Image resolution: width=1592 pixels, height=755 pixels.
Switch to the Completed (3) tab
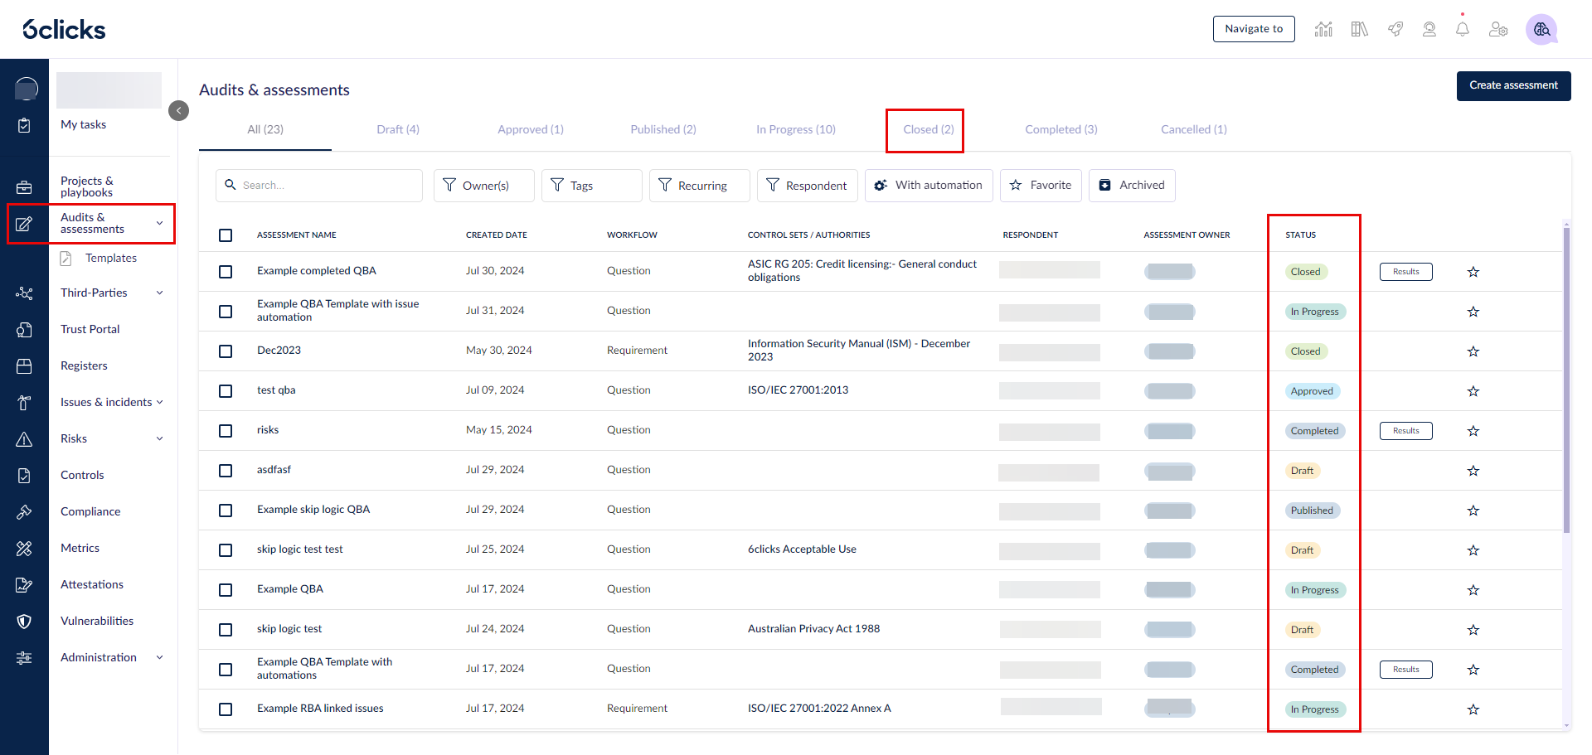point(1061,129)
